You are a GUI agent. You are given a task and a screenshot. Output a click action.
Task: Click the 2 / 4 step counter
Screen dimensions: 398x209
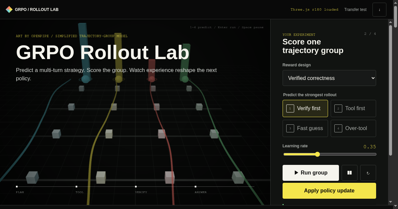(370, 34)
